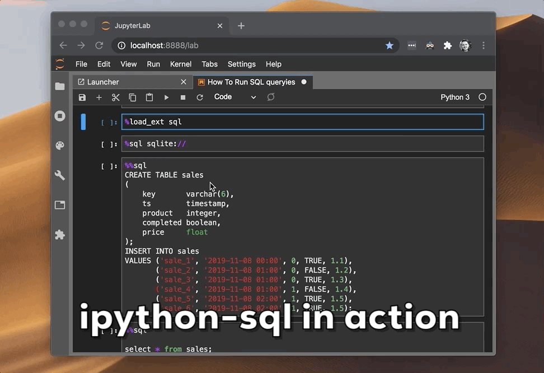The image size is (544, 373).
Task: Go back in browser history
Action: (x=63, y=45)
